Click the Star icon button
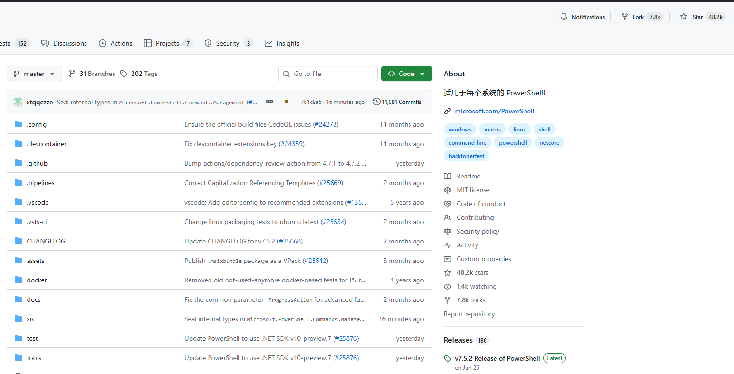The height and width of the screenshot is (374, 734). [x=684, y=17]
